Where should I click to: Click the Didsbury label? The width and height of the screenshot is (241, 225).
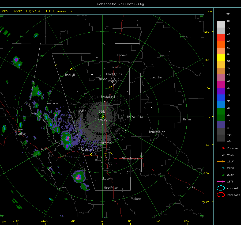coord(101,120)
